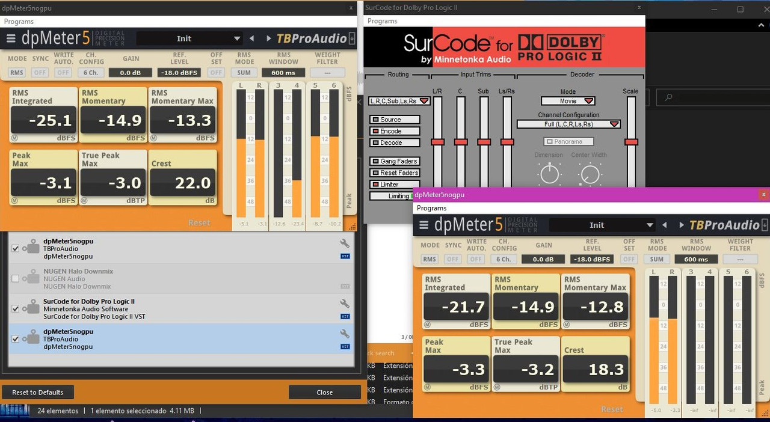
Task: Toggle SYNC OFF button in dark-titled dpMeter5
Action: 40,73
